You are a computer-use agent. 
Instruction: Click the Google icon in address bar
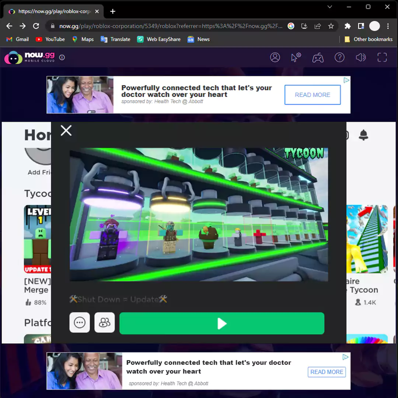click(x=291, y=26)
